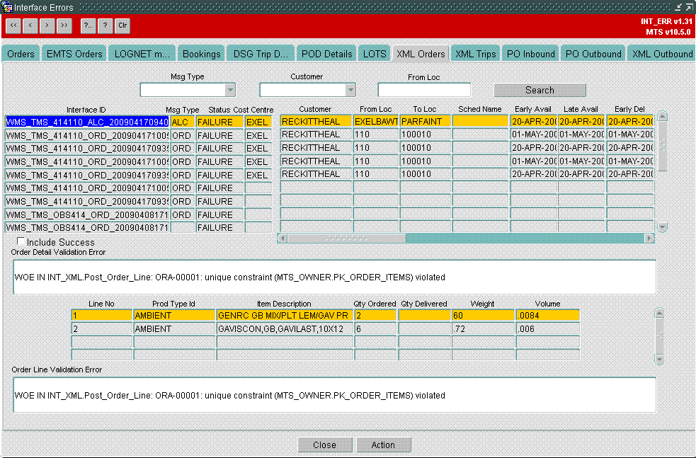Go to previous record with < button

30,25
